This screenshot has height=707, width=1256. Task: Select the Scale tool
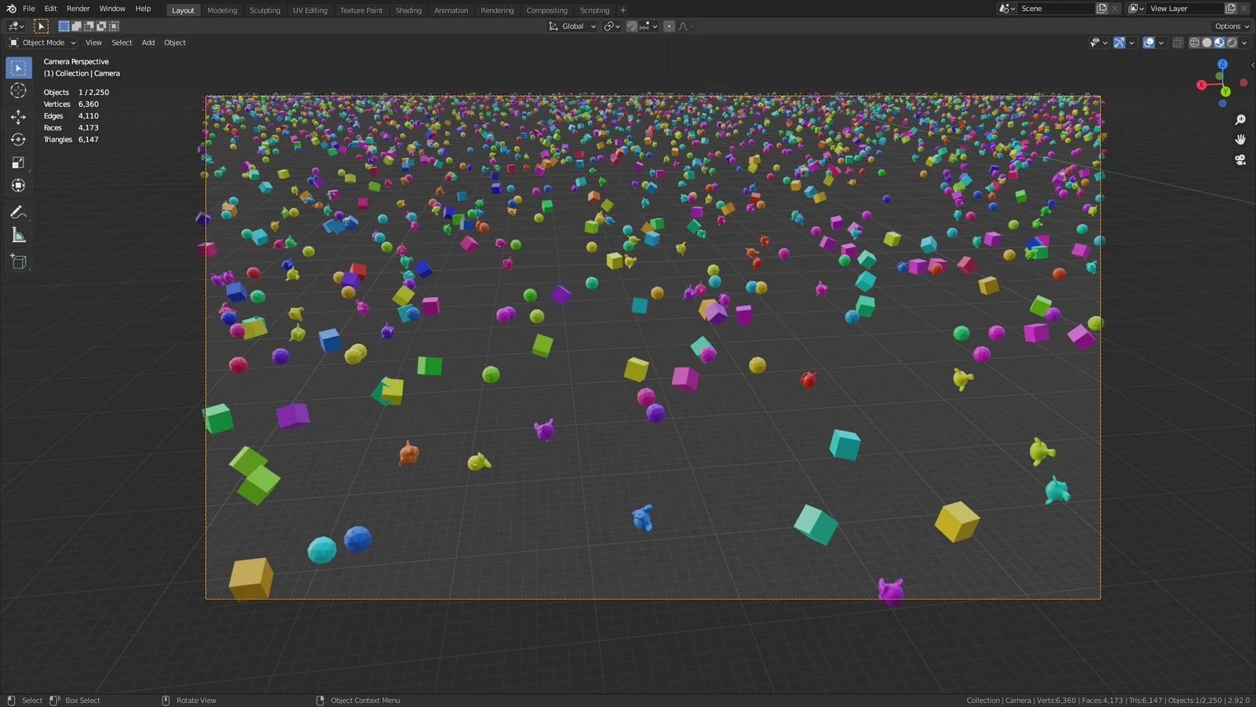17,162
